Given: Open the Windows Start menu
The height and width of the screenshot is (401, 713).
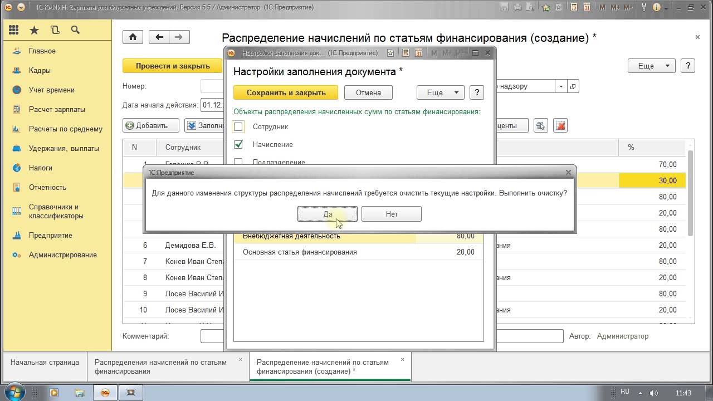Looking at the screenshot, I should click(x=14, y=392).
